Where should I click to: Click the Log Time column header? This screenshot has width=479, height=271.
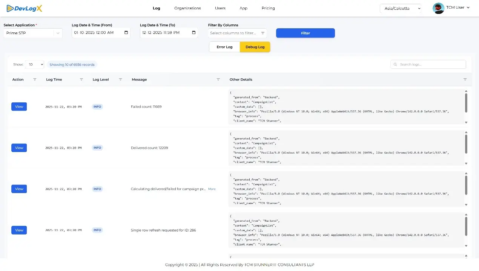[54, 79]
